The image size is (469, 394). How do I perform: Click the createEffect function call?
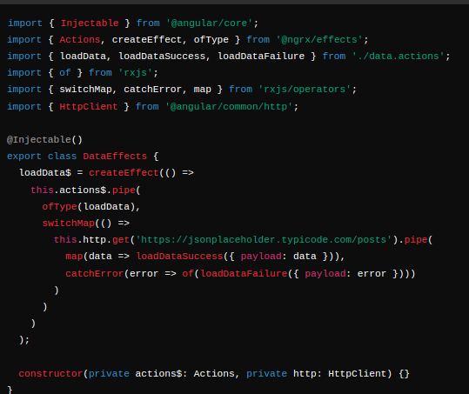tap(124, 173)
